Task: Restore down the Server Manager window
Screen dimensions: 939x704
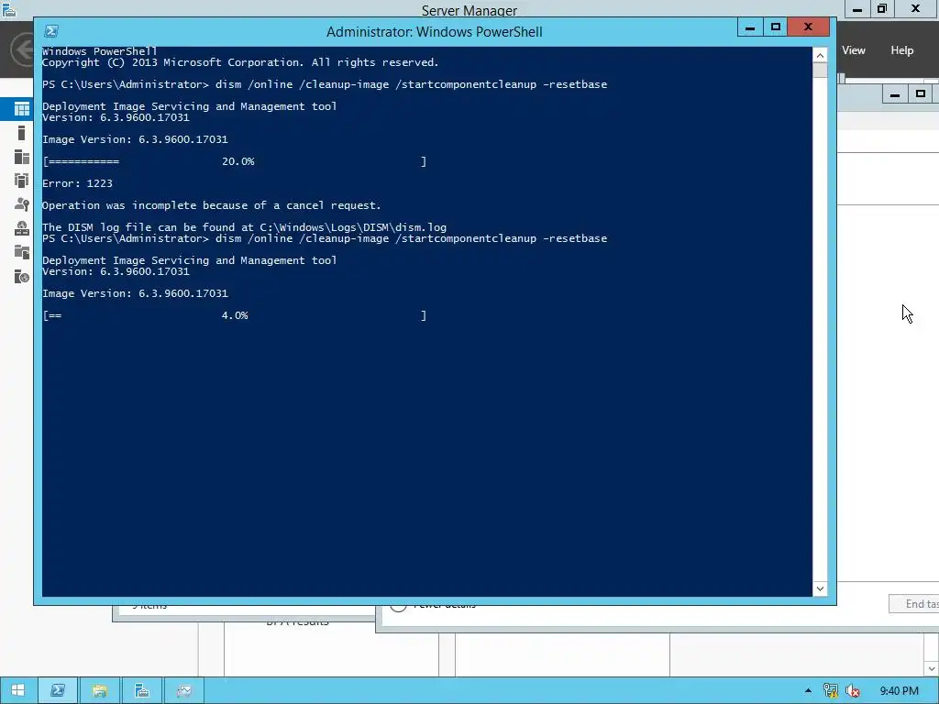Action: coord(882,9)
